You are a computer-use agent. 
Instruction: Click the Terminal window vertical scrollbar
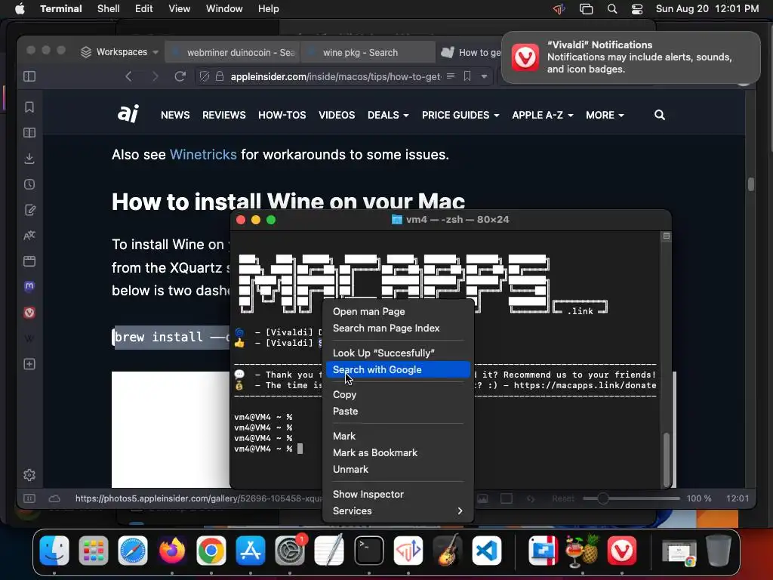click(x=666, y=459)
